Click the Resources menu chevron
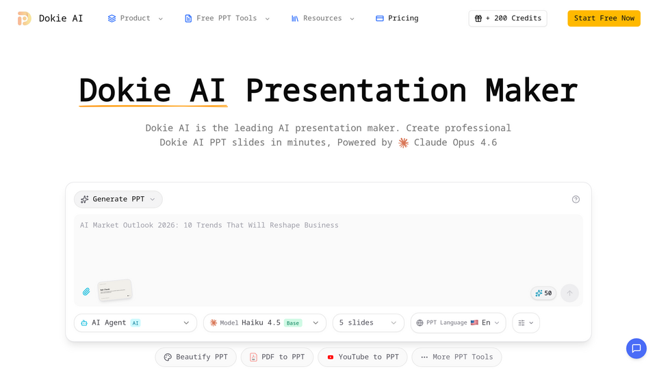This screenshot has width=657, height=369. tap(352, 19)
